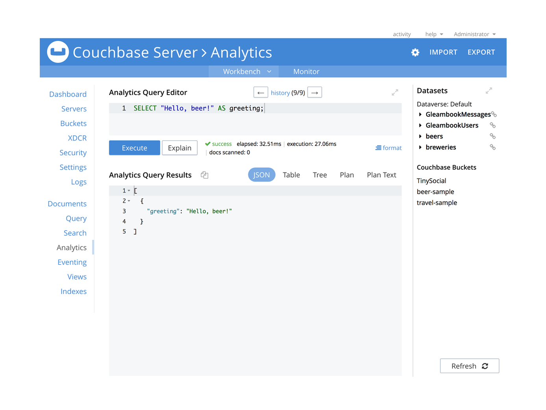The width and height of the screenshot is (546, 410).
Task: Open settings gear in header
Action: tap(415, 52)
